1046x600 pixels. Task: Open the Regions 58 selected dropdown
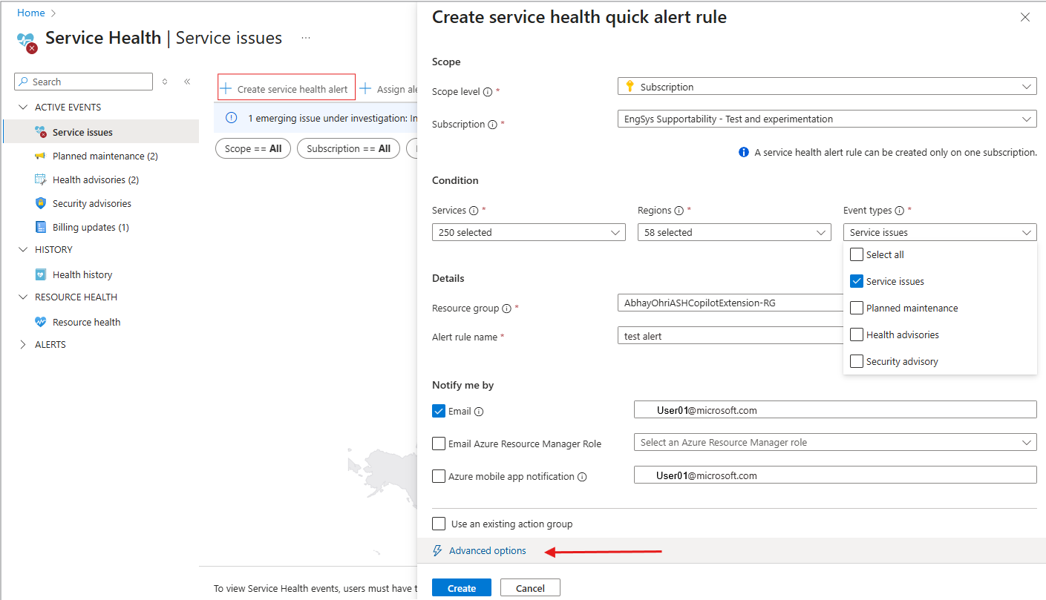coord(733,232)
